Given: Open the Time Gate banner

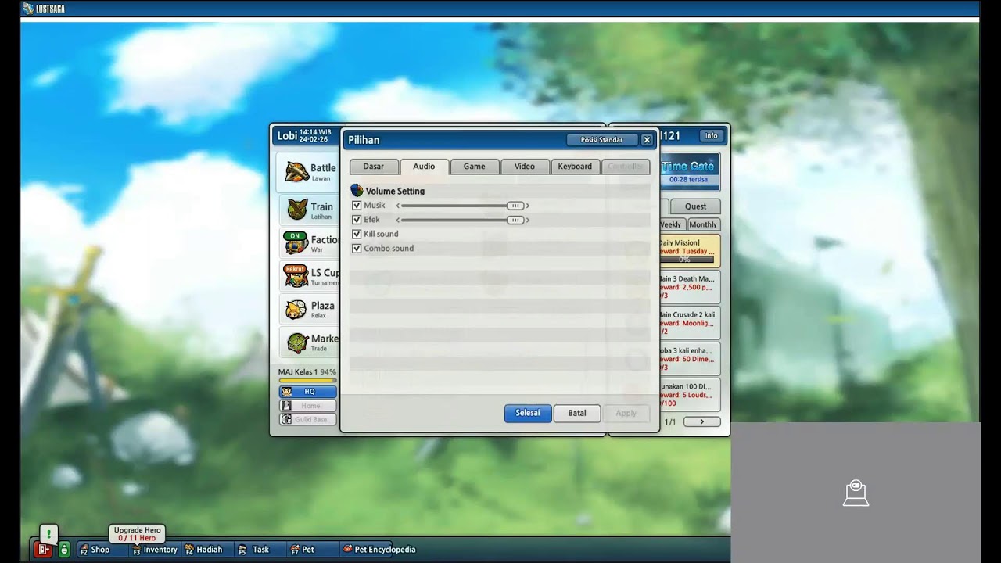Looking at the screenshot, I should tap(688, 173).
